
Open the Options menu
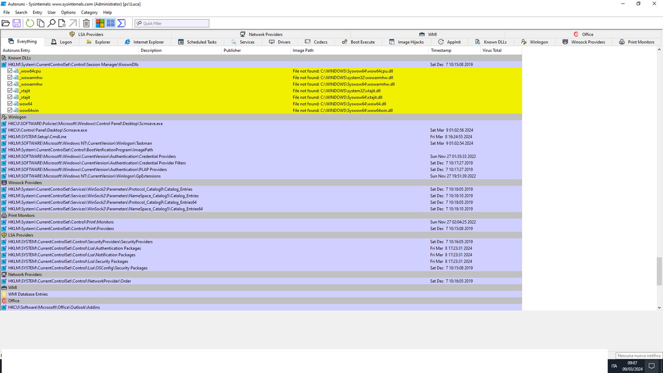coord(68,12)
